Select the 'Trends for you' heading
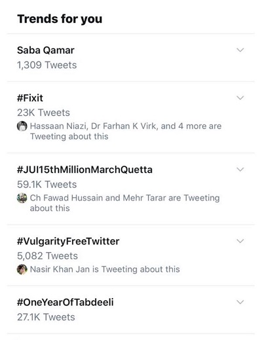Image resolution: width=262 pixels, height=340 pixels. point(60,19)
